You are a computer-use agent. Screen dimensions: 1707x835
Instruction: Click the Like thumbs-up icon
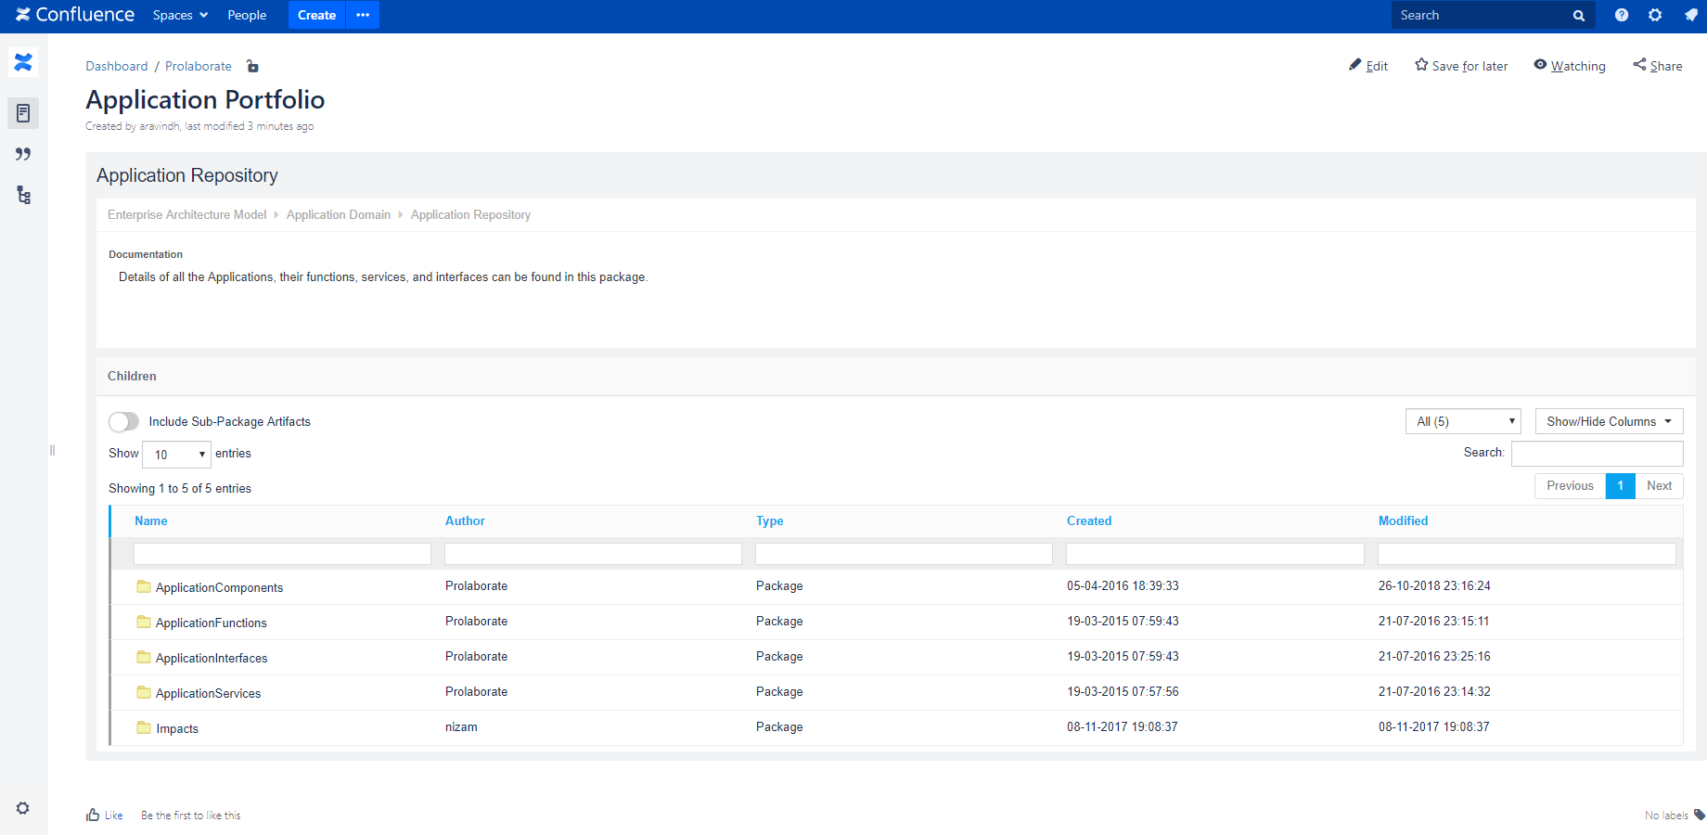(x=93, y=815)
